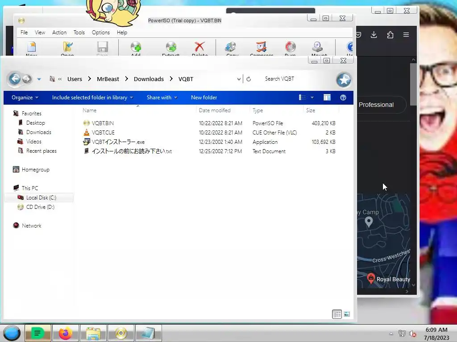
Task: Open the Action menu in PowerISO
Action: point(59,32)
